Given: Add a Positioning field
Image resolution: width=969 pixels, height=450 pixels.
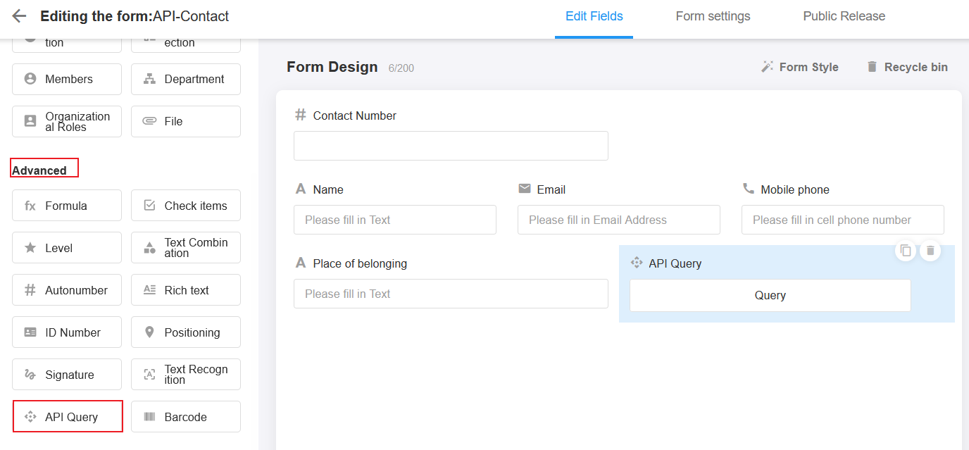Looking at the screenshot, I should pos(186,332).
